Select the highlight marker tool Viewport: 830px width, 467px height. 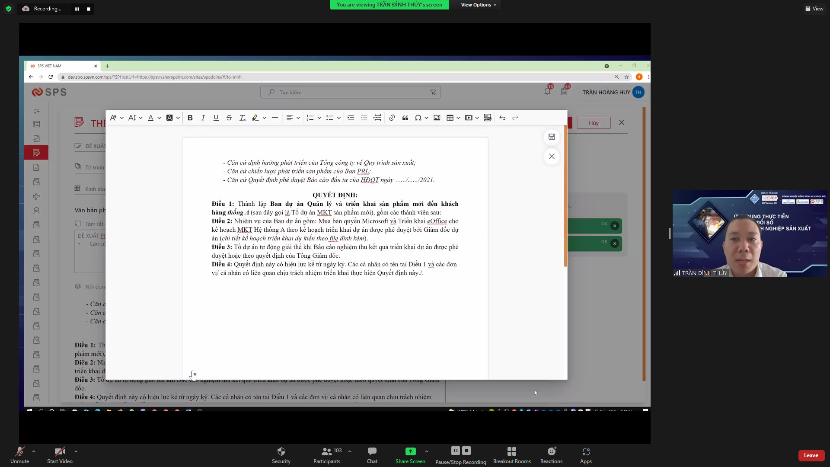255,118
